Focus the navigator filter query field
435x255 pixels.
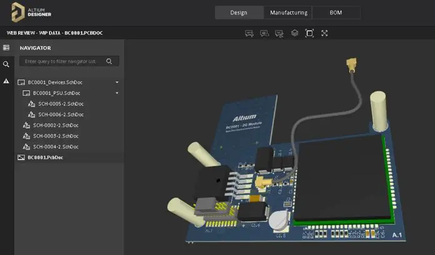click(69, 61)
